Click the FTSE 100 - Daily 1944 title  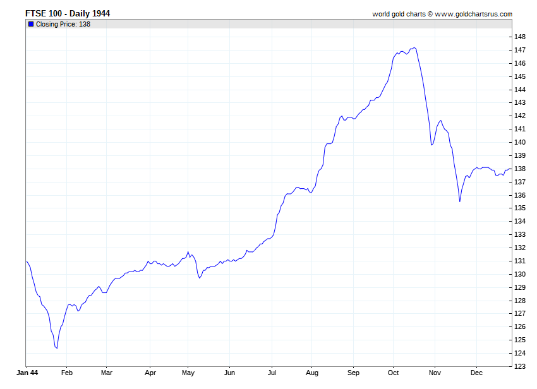tap(68, 13)
